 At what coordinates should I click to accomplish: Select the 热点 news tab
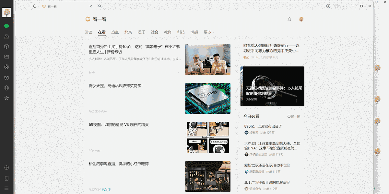(x=115, y=32)
